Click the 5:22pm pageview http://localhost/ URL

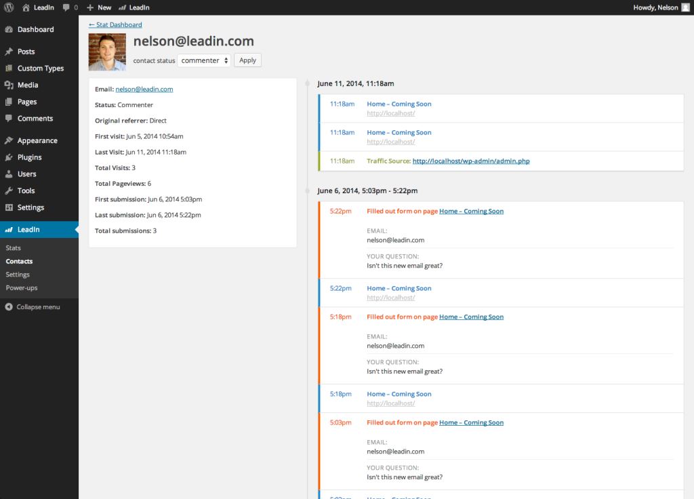[x=391, y=298]
